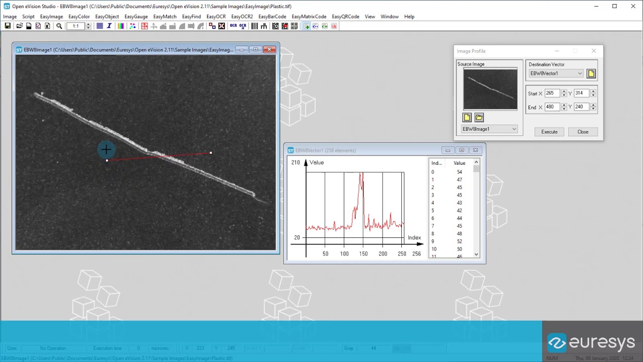This screenshot has height=362, width=643.
Task: Increase the Start X value with up arrow
Action: 564,92
